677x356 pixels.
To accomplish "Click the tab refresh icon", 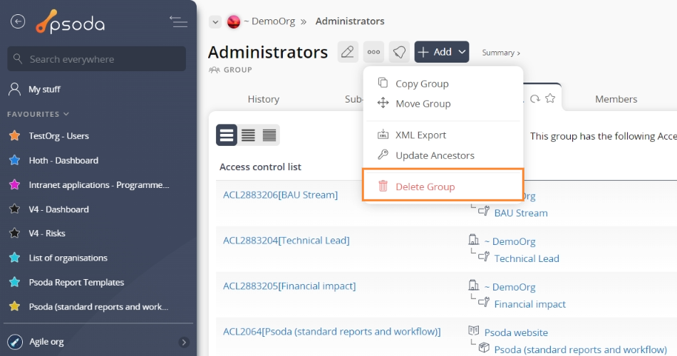I will pos(535,99).
